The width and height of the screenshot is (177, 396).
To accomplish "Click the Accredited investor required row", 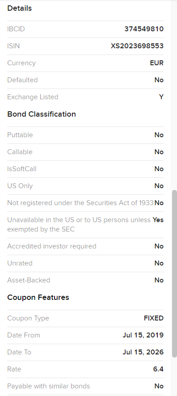I will [x=85, y=246].
